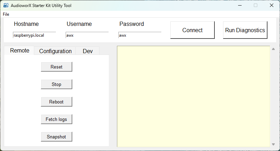Click inside the yellow log output area
Screen dimensions: 280x151
pos(193,96)
